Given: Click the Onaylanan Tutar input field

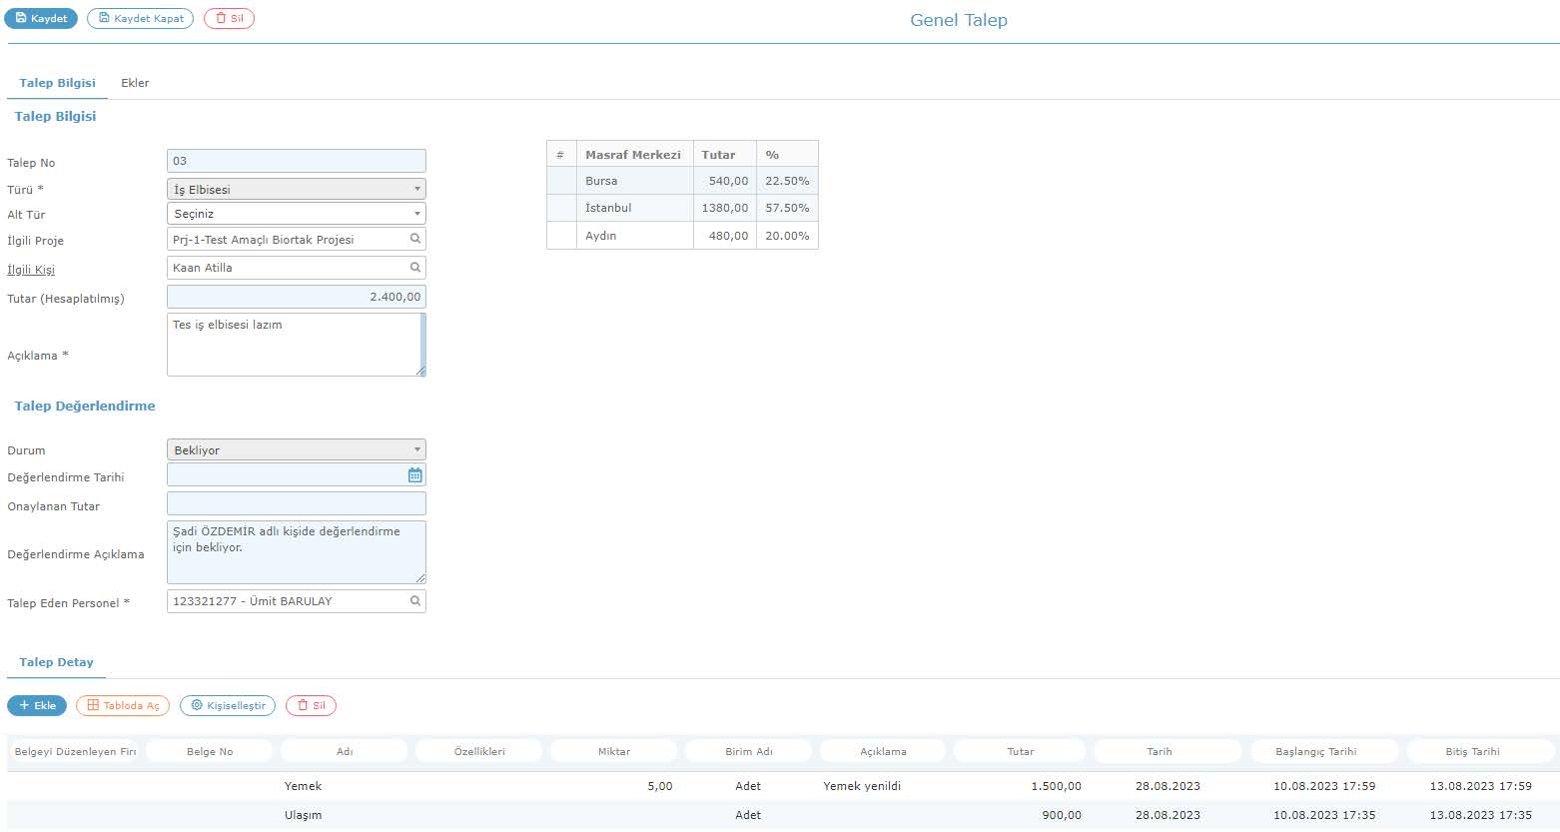Looking at the screenshot, I should tap(297, 503).
